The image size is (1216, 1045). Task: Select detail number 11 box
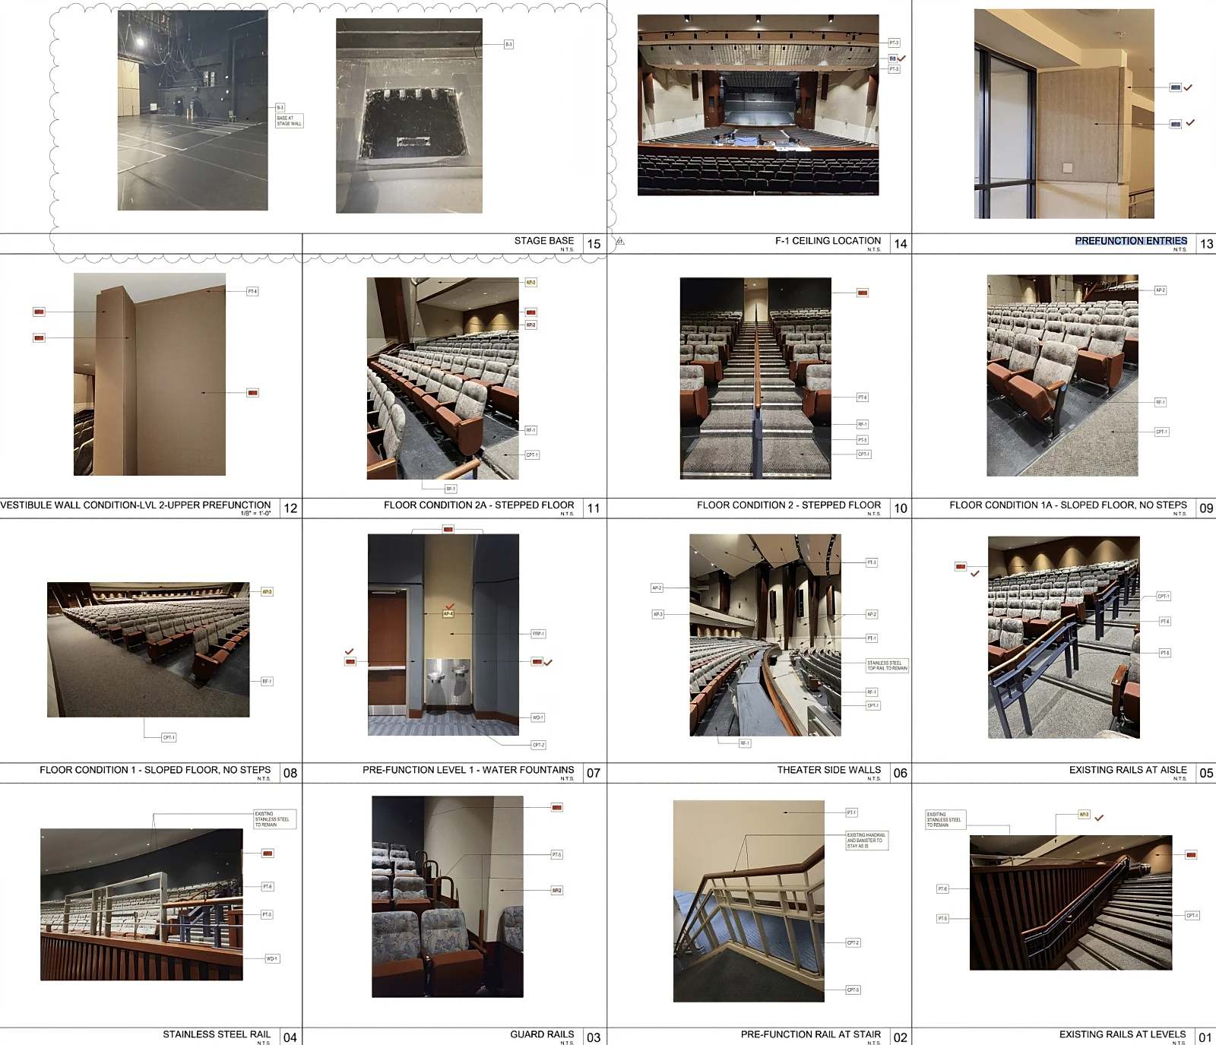pos(594,508)
